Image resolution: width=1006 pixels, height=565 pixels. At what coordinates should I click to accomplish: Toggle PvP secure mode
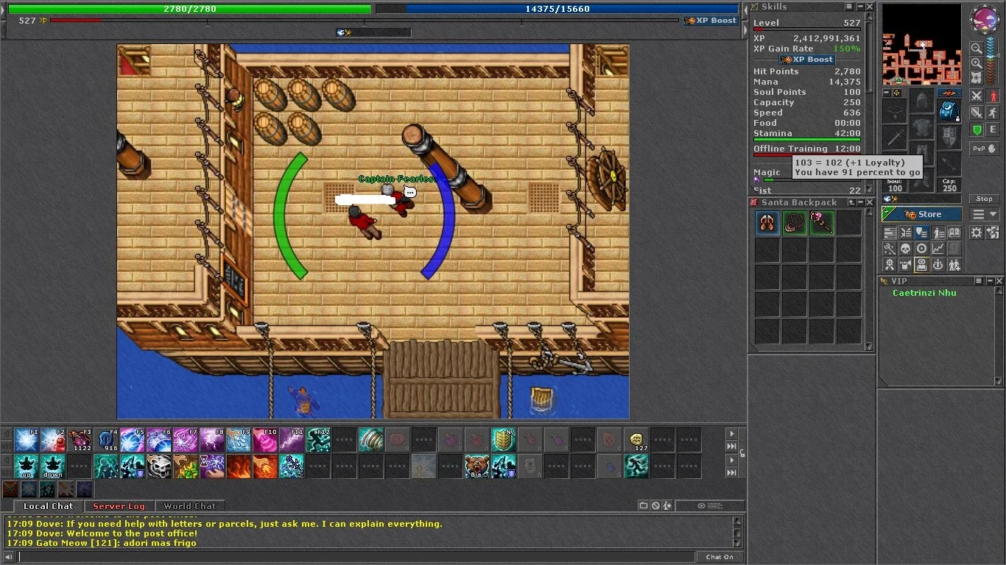(984, 149)
